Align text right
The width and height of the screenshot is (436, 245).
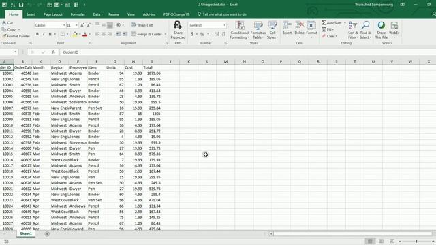click(110, 34)
